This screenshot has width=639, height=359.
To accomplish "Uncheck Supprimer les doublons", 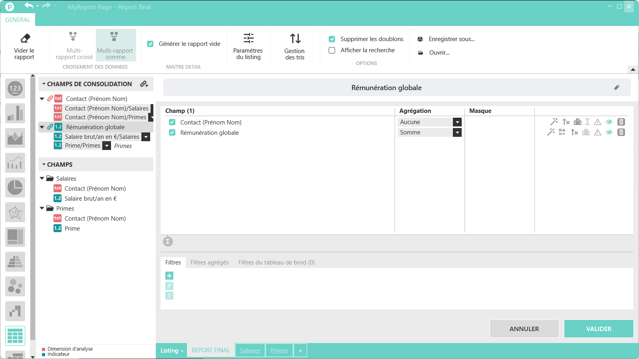I will pos(332,39).
